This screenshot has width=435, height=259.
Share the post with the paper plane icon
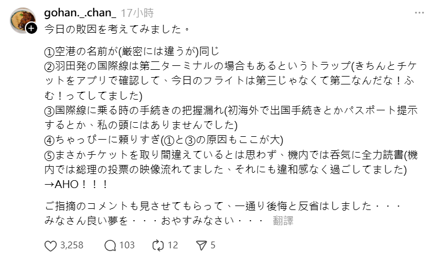coord(201,245)
